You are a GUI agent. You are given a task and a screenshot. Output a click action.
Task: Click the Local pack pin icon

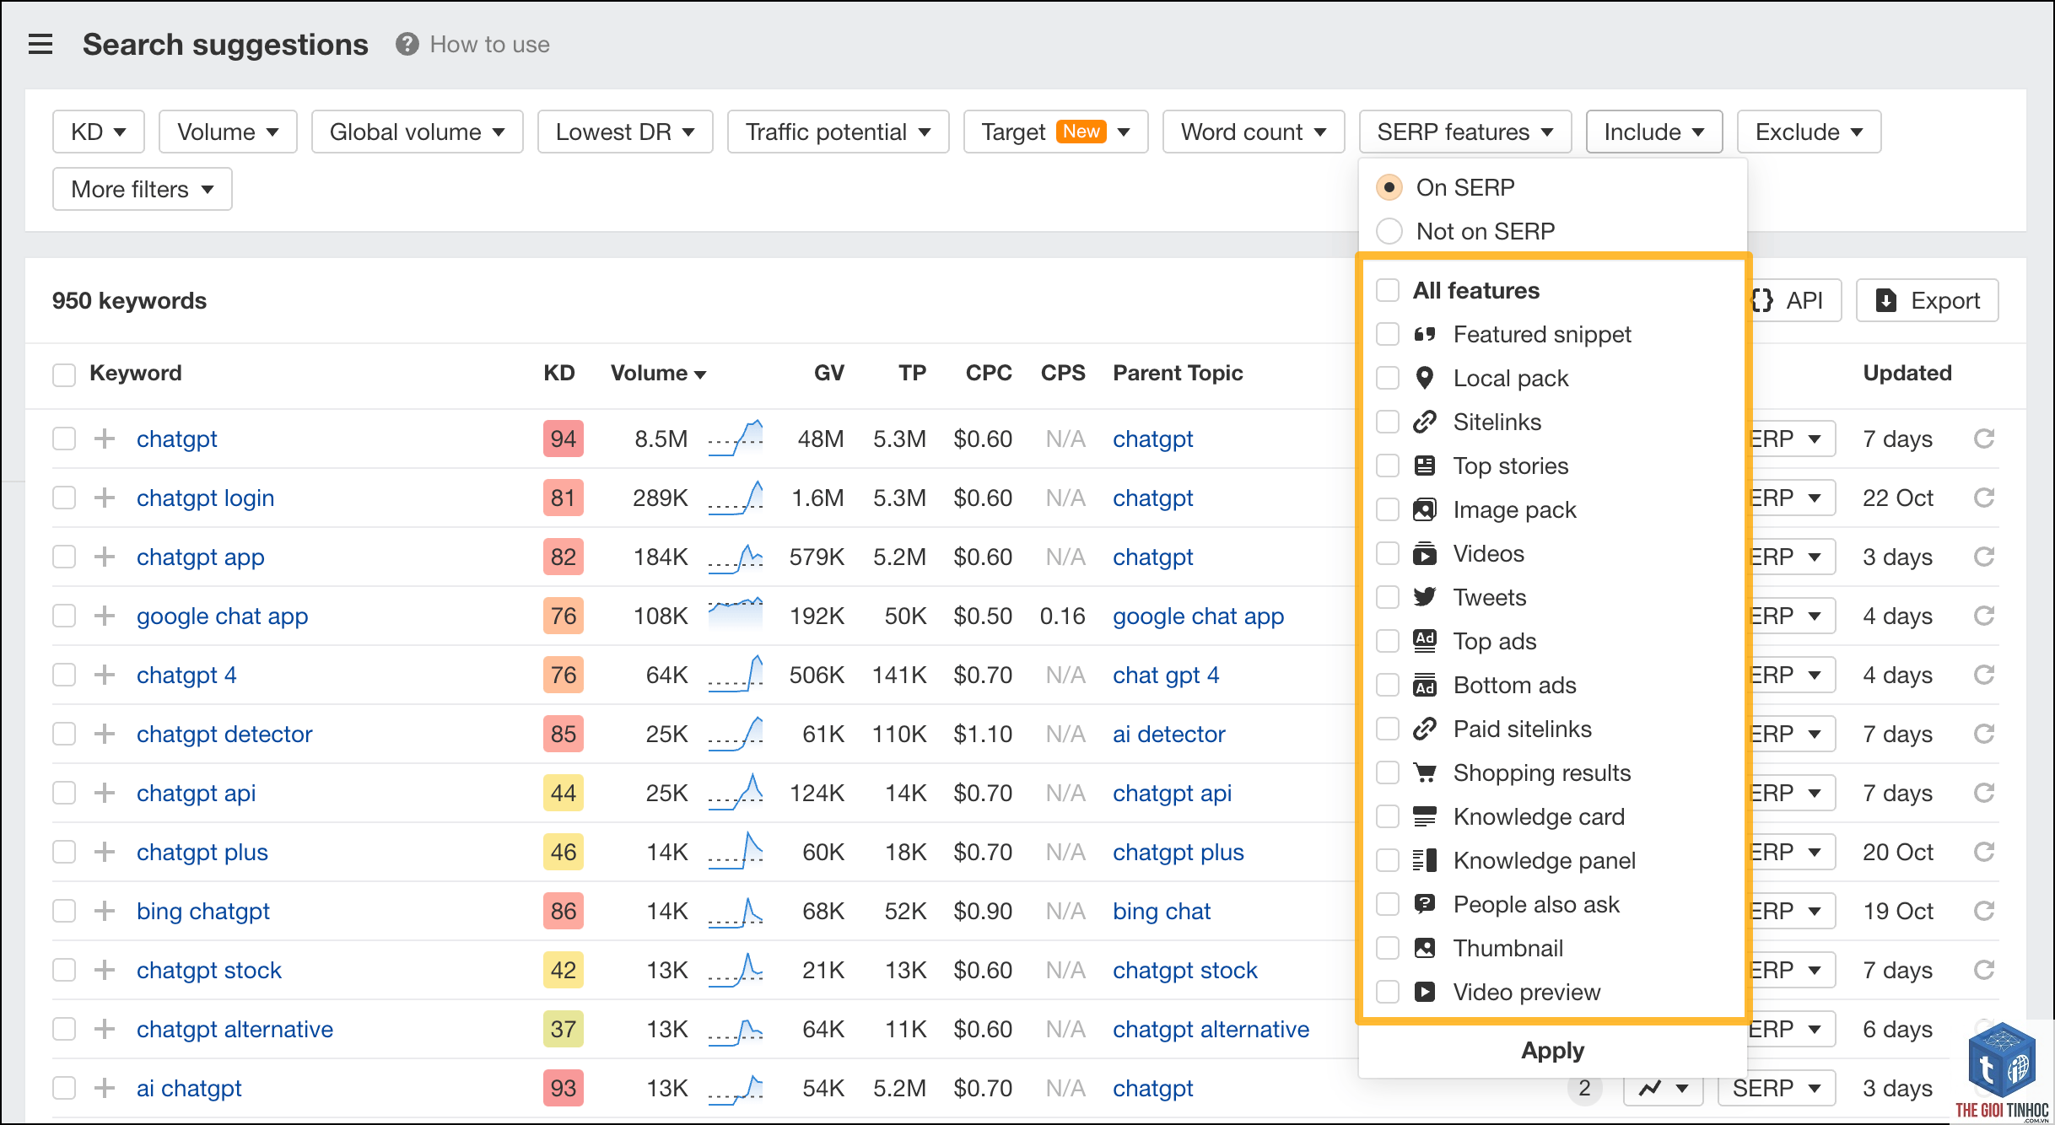pyautogui.click(x=1425, y=378)
